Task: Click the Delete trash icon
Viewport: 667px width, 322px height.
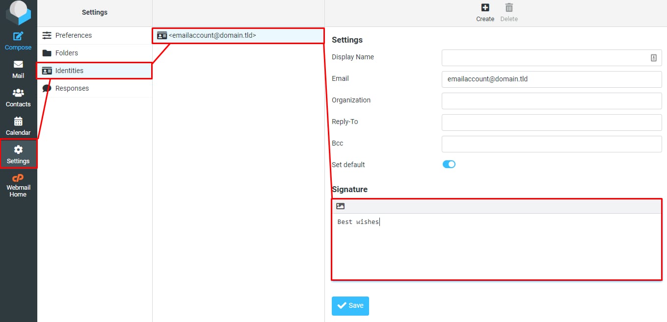Action: (509, 11)
